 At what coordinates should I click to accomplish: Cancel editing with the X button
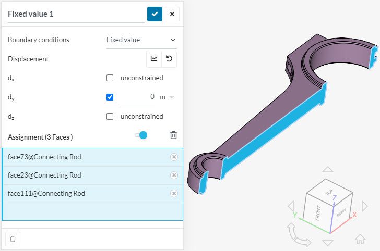pyautogui.click(x=172, y=14)
